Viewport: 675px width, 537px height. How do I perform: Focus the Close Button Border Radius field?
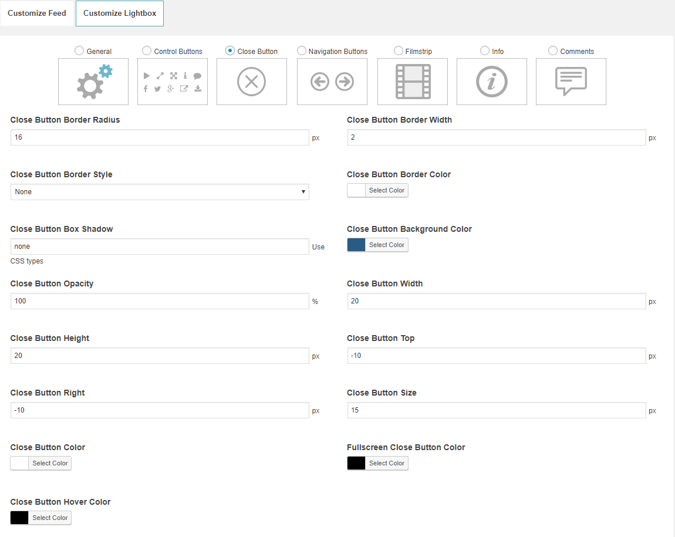click(x=160, y=137)
